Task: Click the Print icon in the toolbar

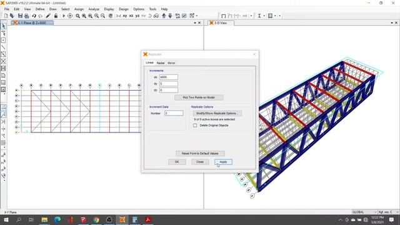Action: (x=26, y=16)
